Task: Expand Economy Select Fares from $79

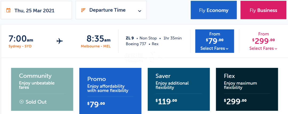Action: (214, 41)
